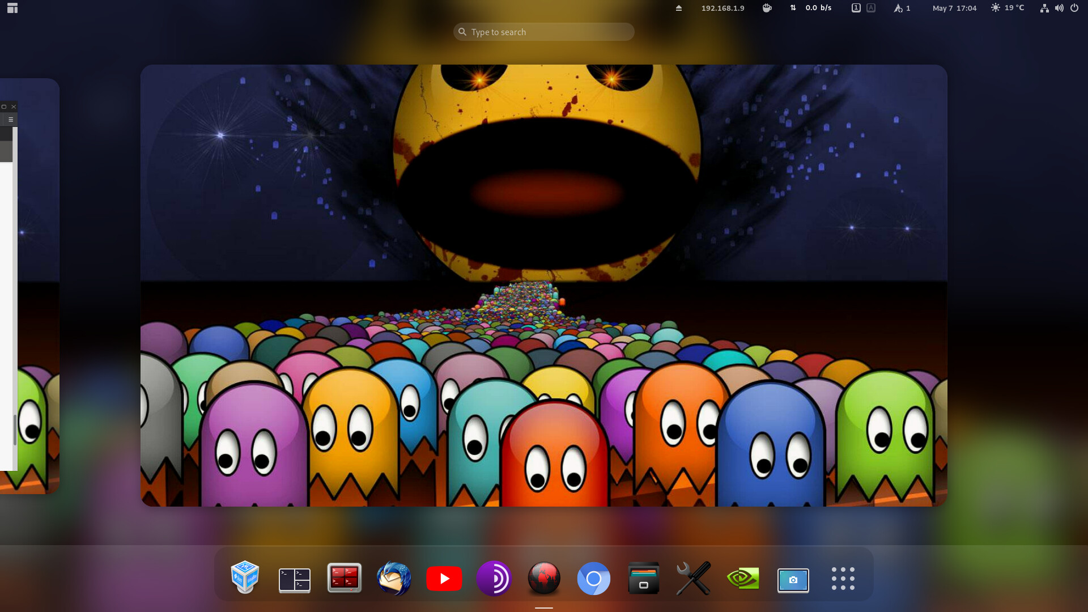This screenshot has width=1088, height=612.
Task: Click the volume speaker icon
Action: tap(1059, 8)
